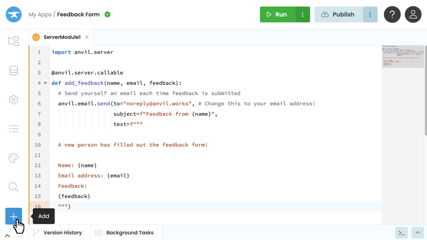
Task: Click the My Apps breadcrumb link
Action: pos(40,14)
